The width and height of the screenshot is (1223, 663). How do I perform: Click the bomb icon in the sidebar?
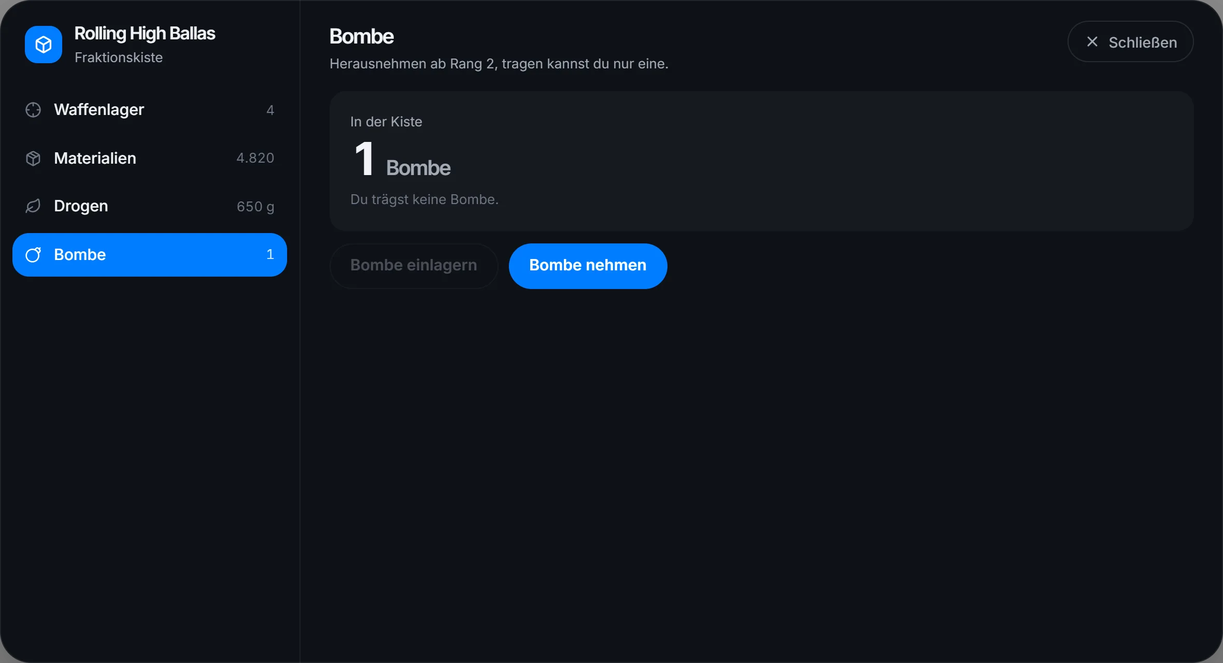[33, 254]
